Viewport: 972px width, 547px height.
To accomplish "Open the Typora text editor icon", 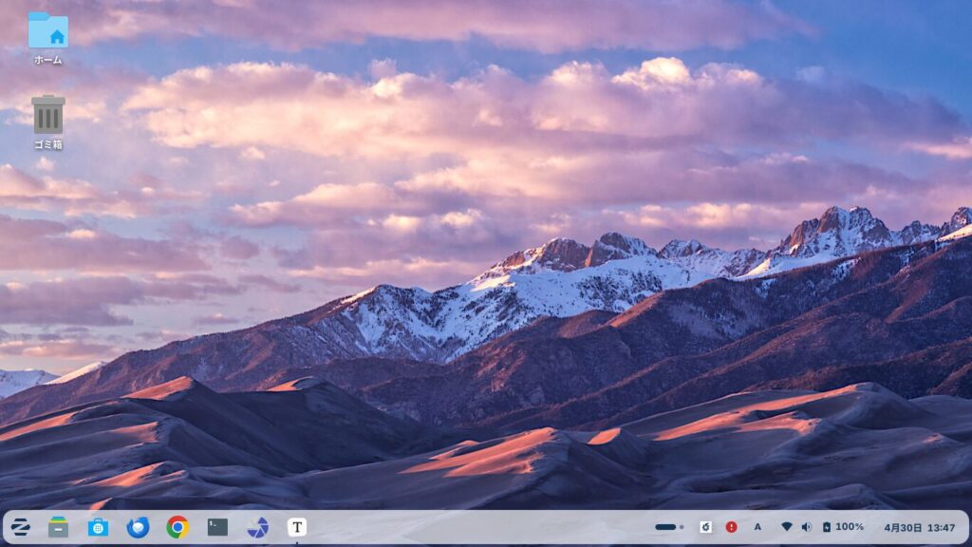I will pos(297,527).
